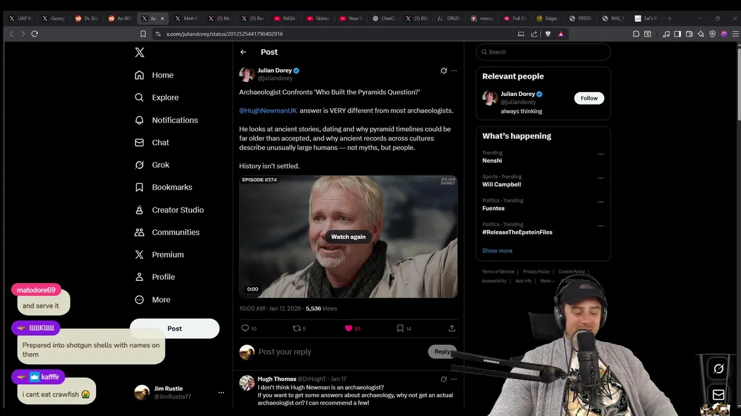
Task: Switch to the UAP browser tab
Action: 20,18
